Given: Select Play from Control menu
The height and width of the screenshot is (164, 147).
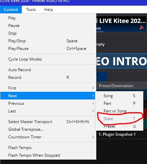Looking at the screenshot, I should (x=48, y=18).
